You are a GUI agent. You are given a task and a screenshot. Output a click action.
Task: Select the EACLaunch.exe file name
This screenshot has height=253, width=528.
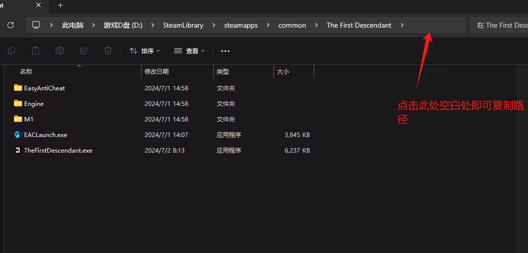click(46, 135)
